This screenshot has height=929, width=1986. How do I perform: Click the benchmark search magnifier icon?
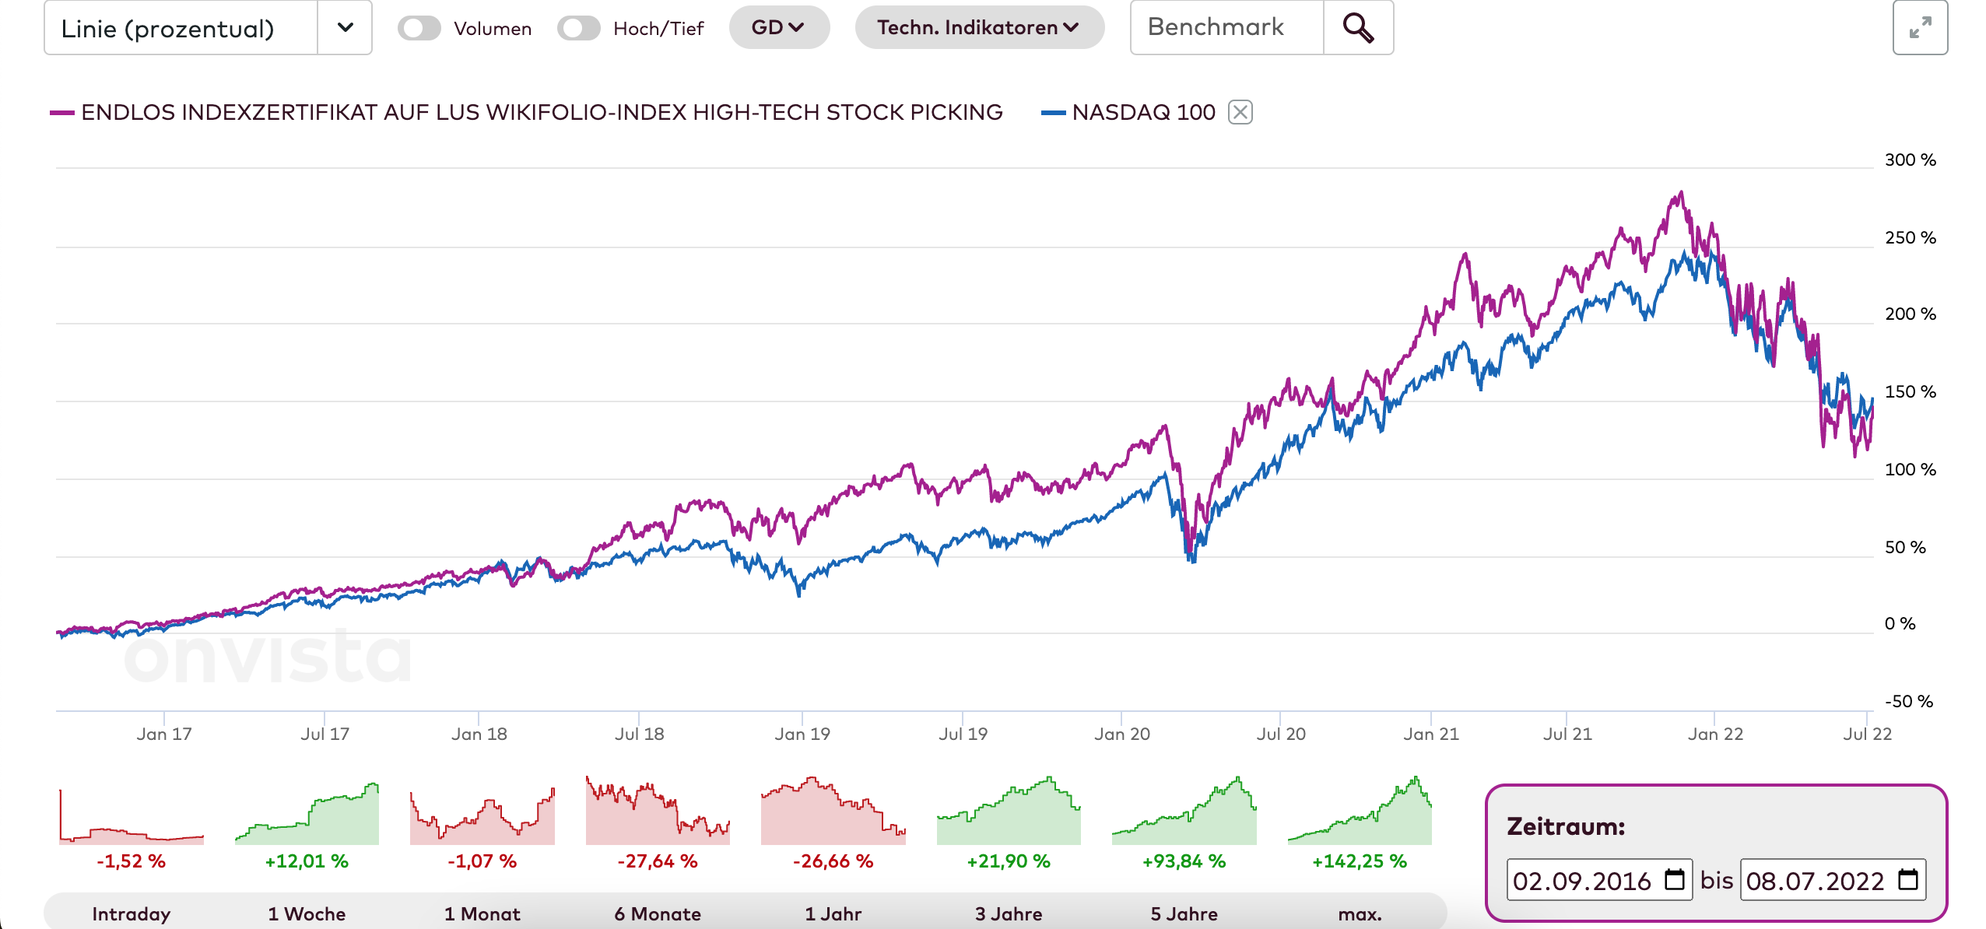[1357, 28]
